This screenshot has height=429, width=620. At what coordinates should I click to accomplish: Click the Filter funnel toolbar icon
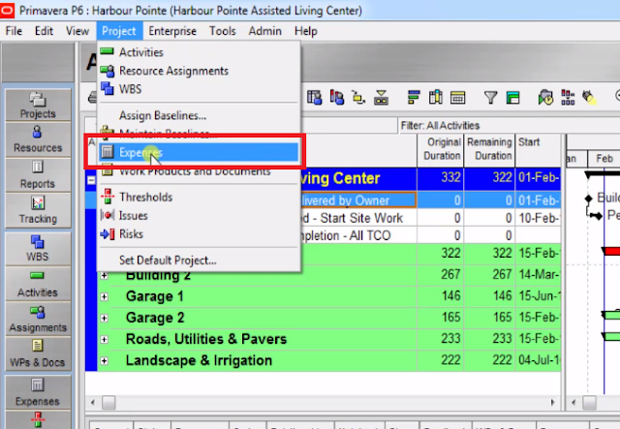click(x=490, y=97)
